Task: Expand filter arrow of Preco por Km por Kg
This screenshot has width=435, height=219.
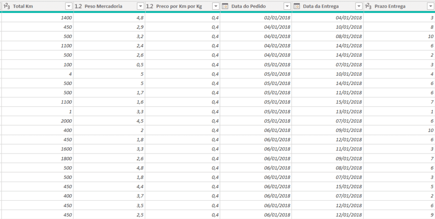Action: (215, 6)
